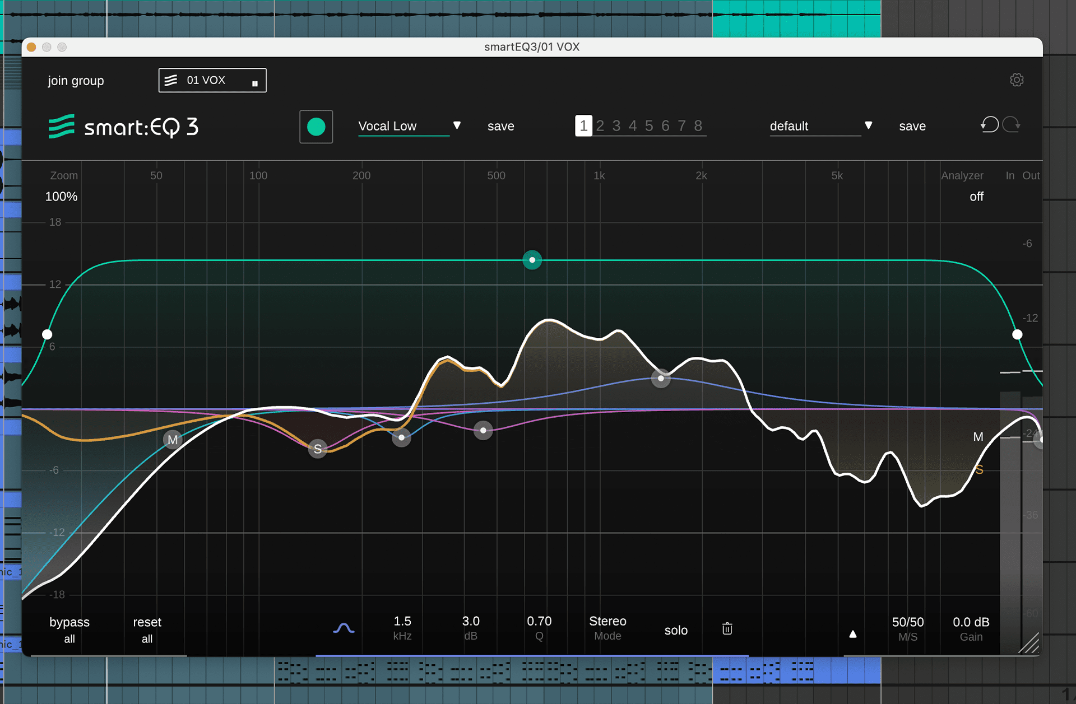Click the 100% Zoom value
The width and height of the screenshot is (1076, 704).
(61, 197)
